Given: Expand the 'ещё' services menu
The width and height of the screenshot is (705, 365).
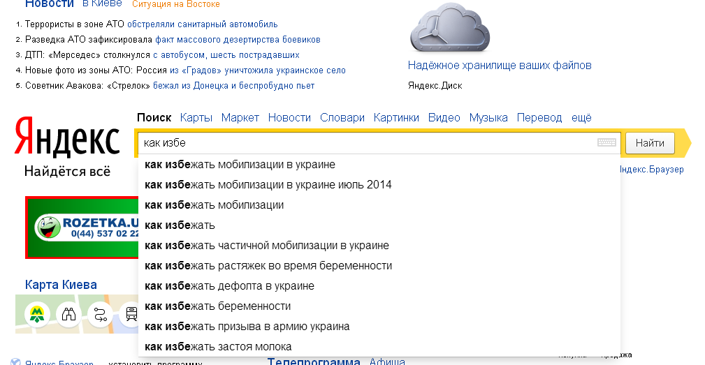Looking at the screenshot, I should point(581,118).
